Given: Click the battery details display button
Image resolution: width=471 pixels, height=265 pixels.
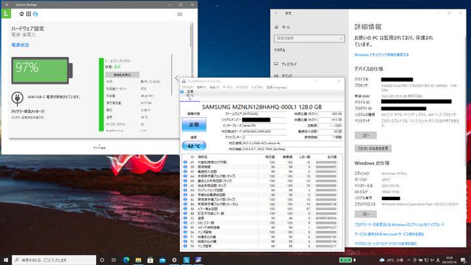Looking at the screenshot, I should [122, 75].
